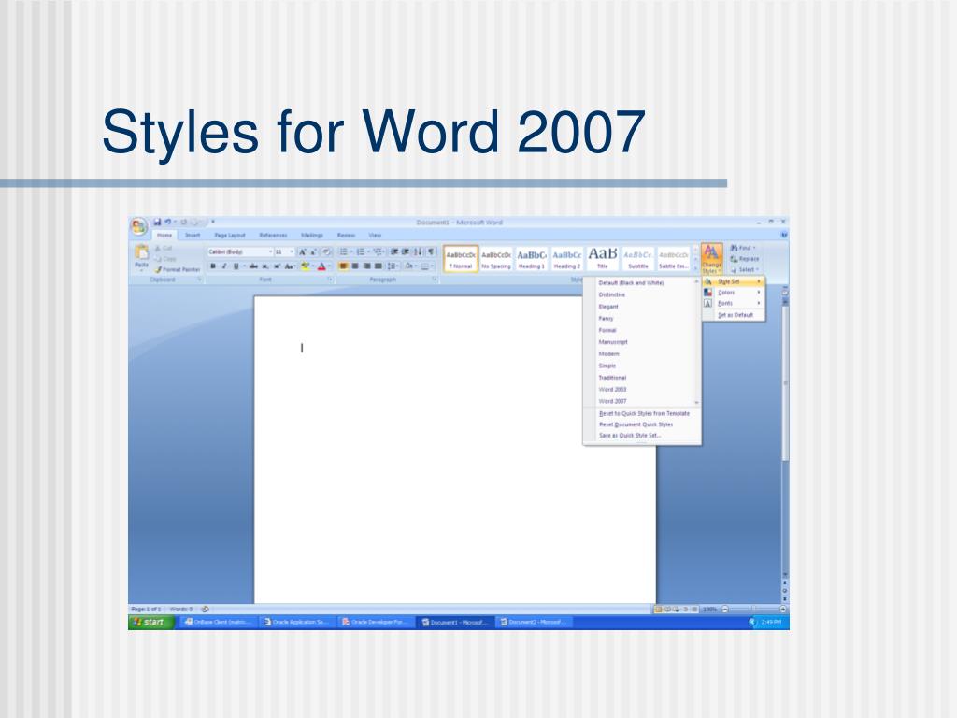Toggle Superscript formatting
Image resolution: width=957 pixels, height=718 pixels.
click(x=277, y=266)
